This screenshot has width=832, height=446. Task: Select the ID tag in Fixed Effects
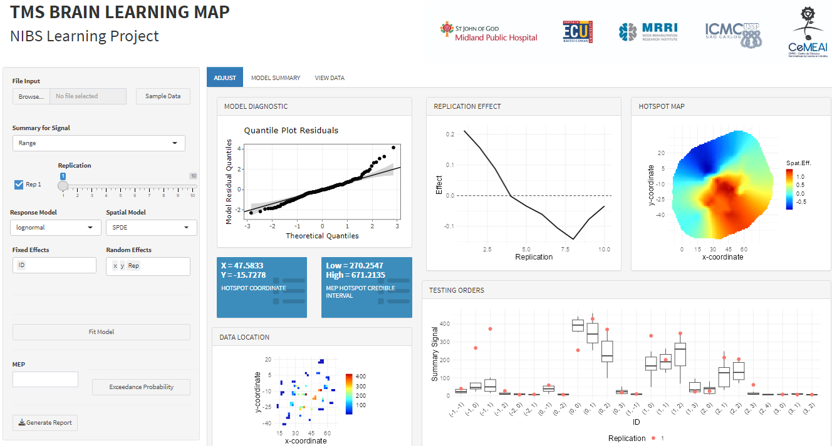[x=22, y=265]
